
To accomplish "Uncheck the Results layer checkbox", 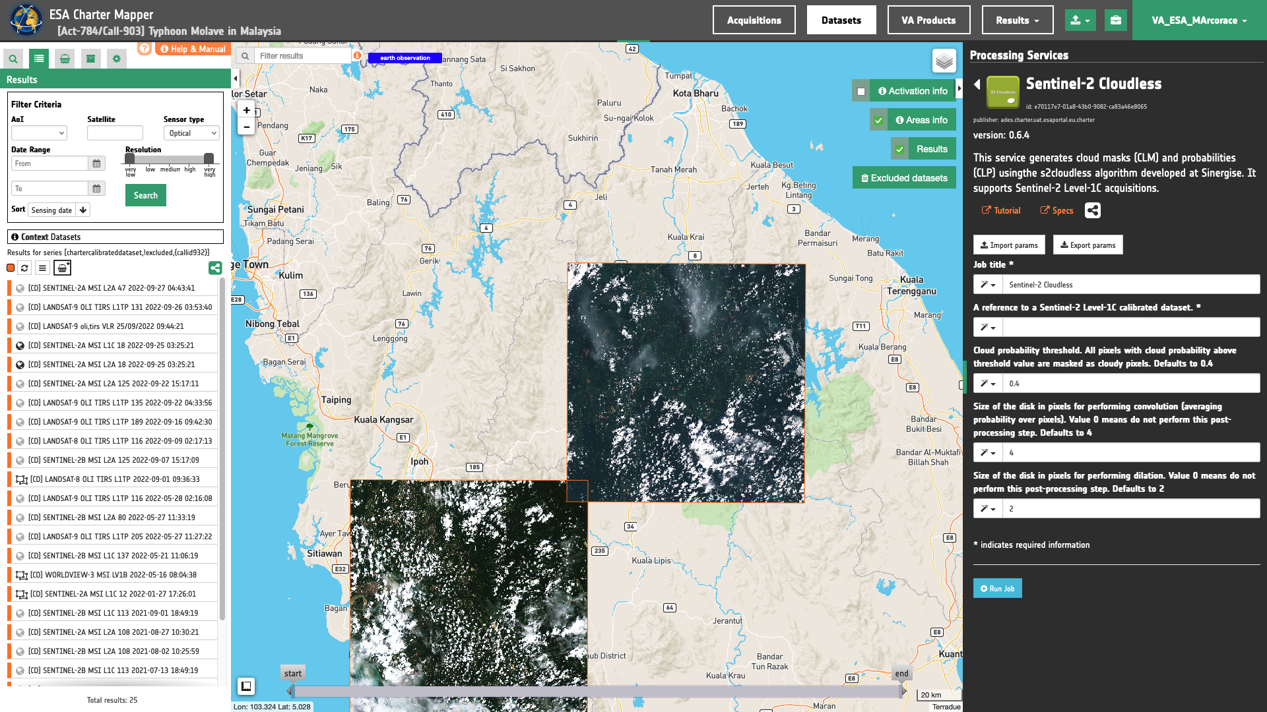I will click(899, 150).
